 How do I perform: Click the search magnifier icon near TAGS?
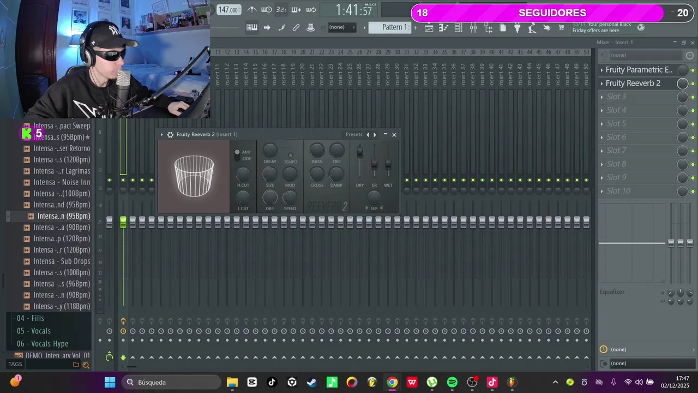pyautogui.click(x=86, y=365)
